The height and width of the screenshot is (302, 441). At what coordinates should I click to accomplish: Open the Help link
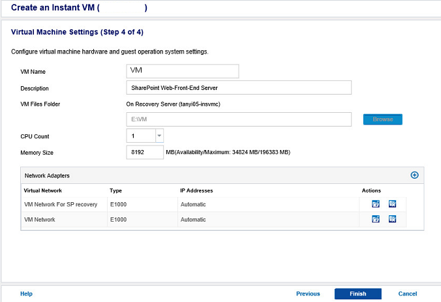point(26,294)
